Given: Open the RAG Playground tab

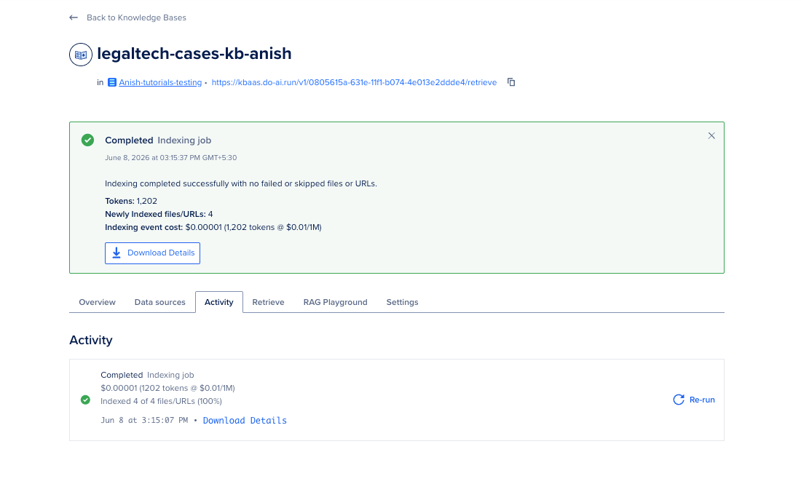Looking at the screenshot, I should click(335, 302).
